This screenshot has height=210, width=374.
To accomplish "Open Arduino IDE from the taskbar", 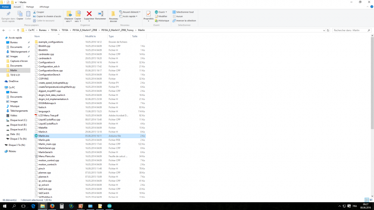I will coord(109,206).
